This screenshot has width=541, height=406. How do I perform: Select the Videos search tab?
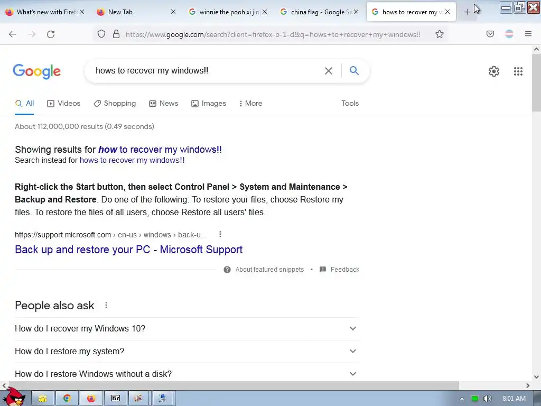coord(63,103)
